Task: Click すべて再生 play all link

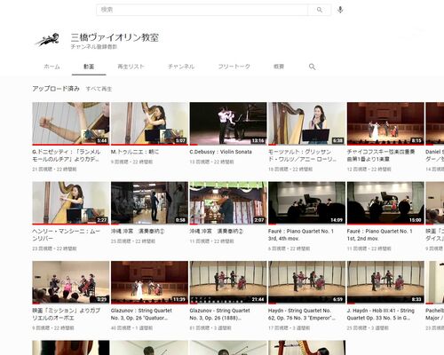Action: 99,89
